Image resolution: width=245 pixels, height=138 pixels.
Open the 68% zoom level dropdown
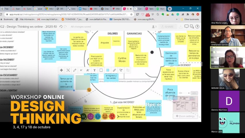point(194,93)
